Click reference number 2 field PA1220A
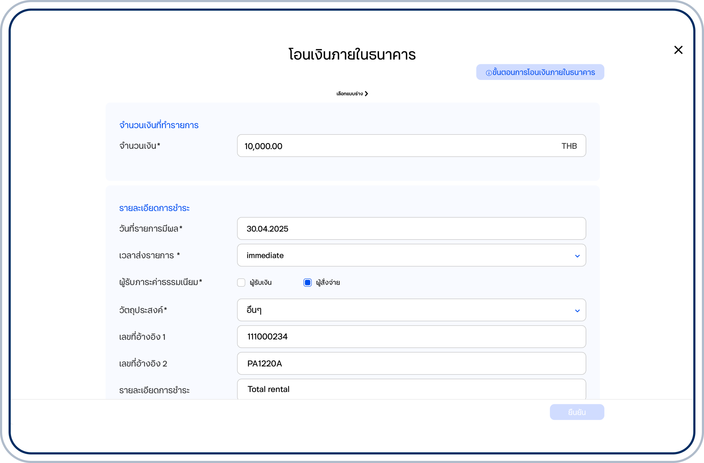 point(411,364)
